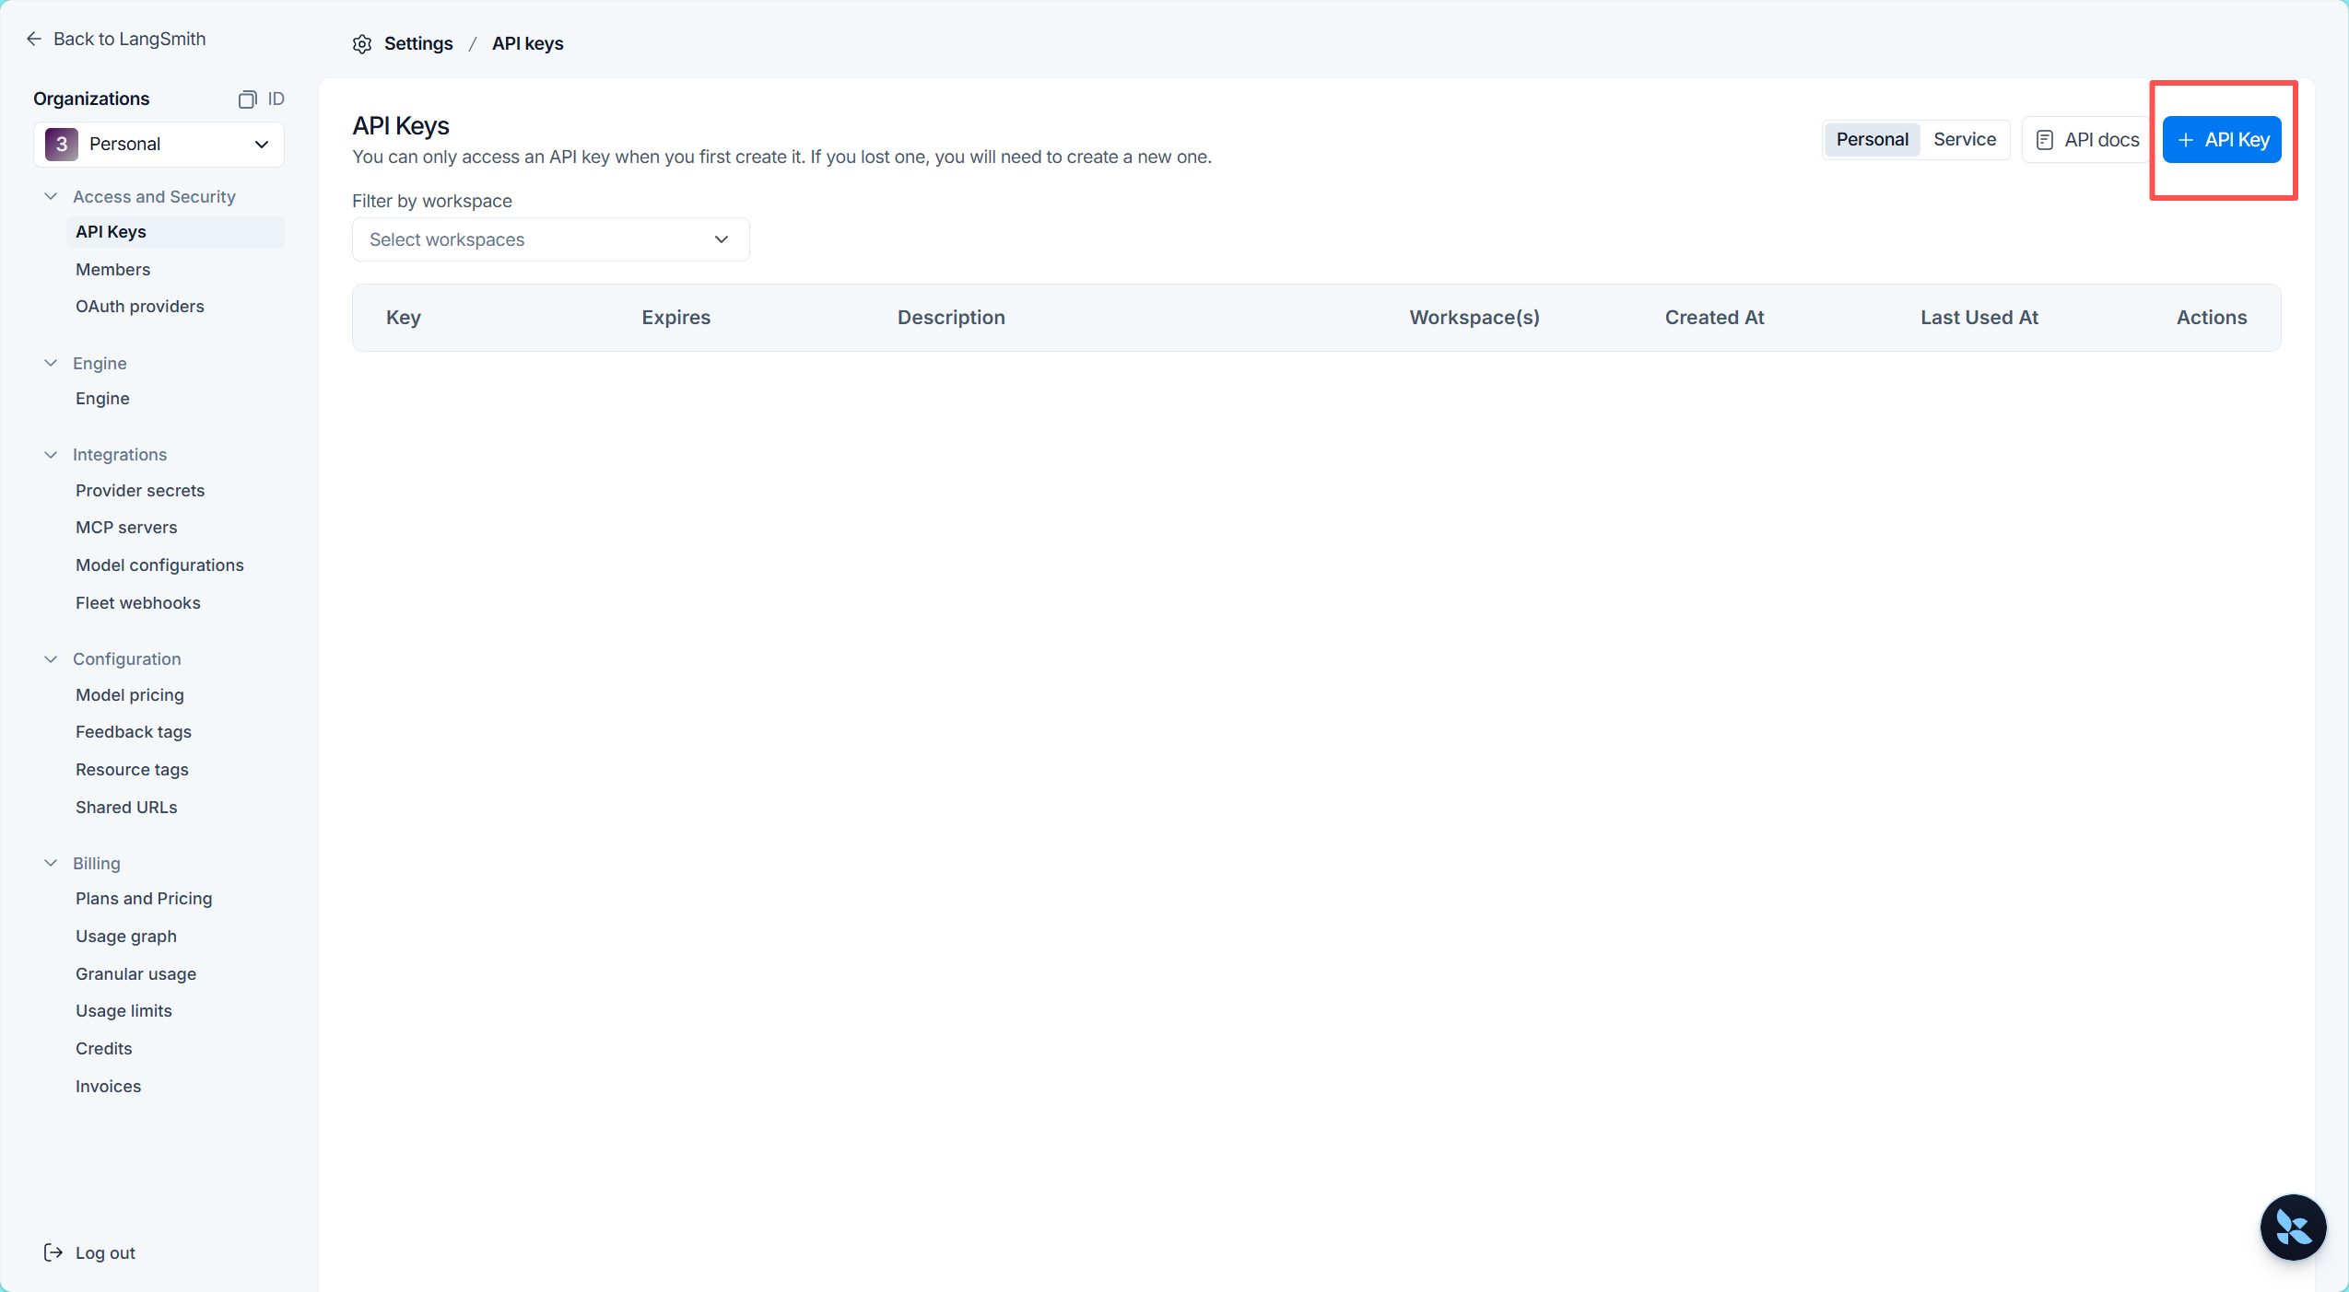Collapse the Billing section

pyautogui.click(x=51, y=864)
